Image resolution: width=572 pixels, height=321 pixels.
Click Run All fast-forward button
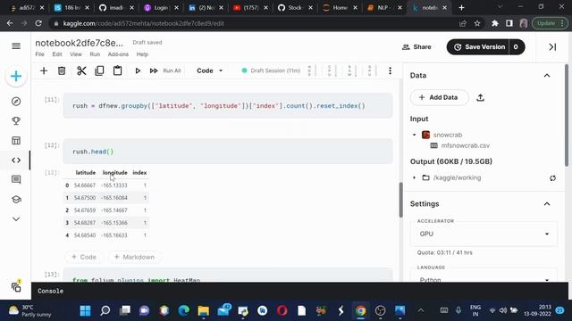point(165,70)
